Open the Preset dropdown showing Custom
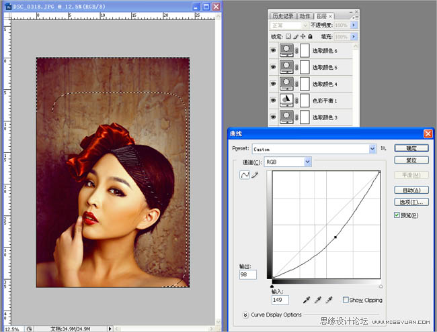Screen dimensions: 437x332 click(x=314, y=149)
